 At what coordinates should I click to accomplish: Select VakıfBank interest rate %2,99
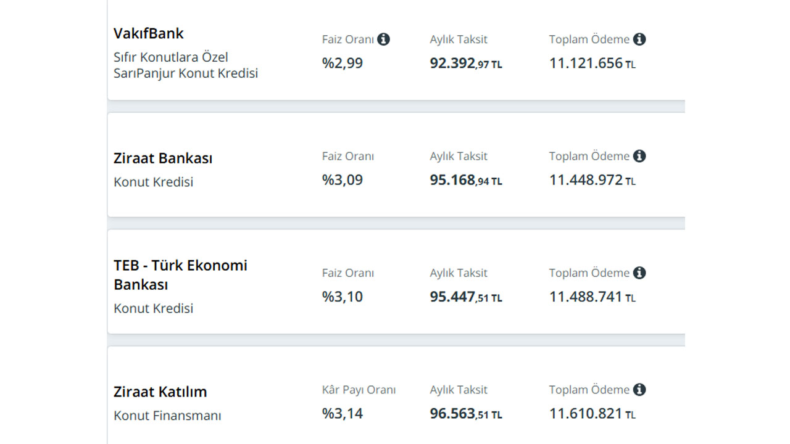(343, 63)
